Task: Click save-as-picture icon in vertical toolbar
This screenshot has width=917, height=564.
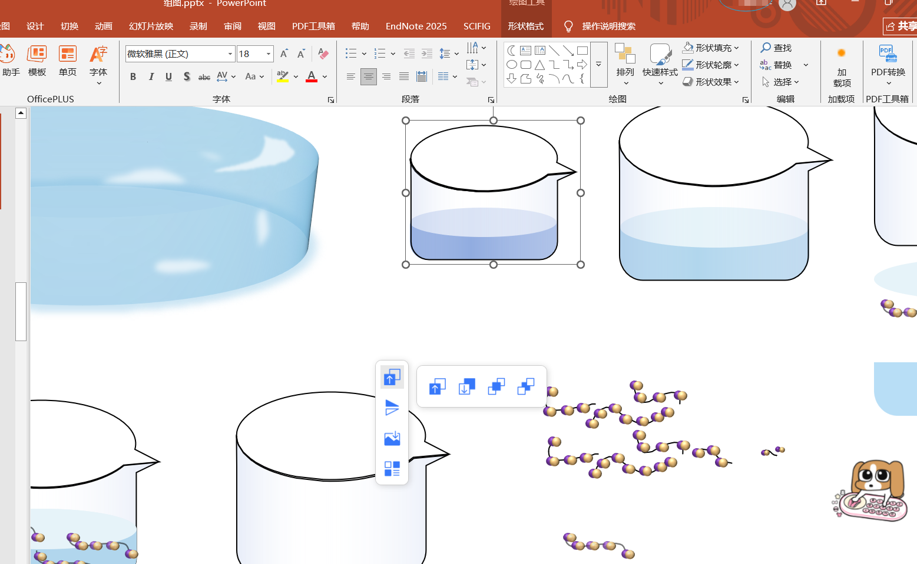Action: click(392, 438)
